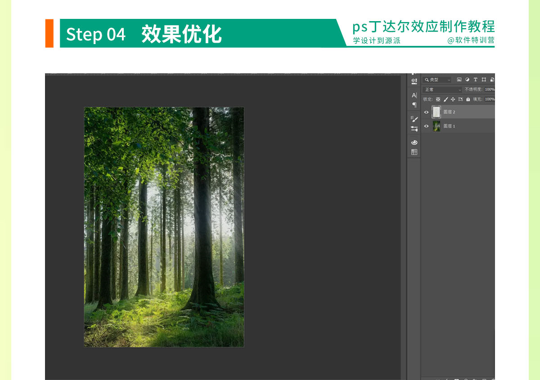This screenshot has height=380, width=540.
Task: Filter layers by pixel layer icon
Action: pyautogui.click(x=459, y=80)
